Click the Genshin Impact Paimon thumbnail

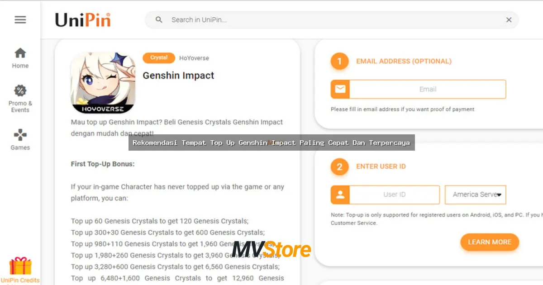(x=103, y=82)
